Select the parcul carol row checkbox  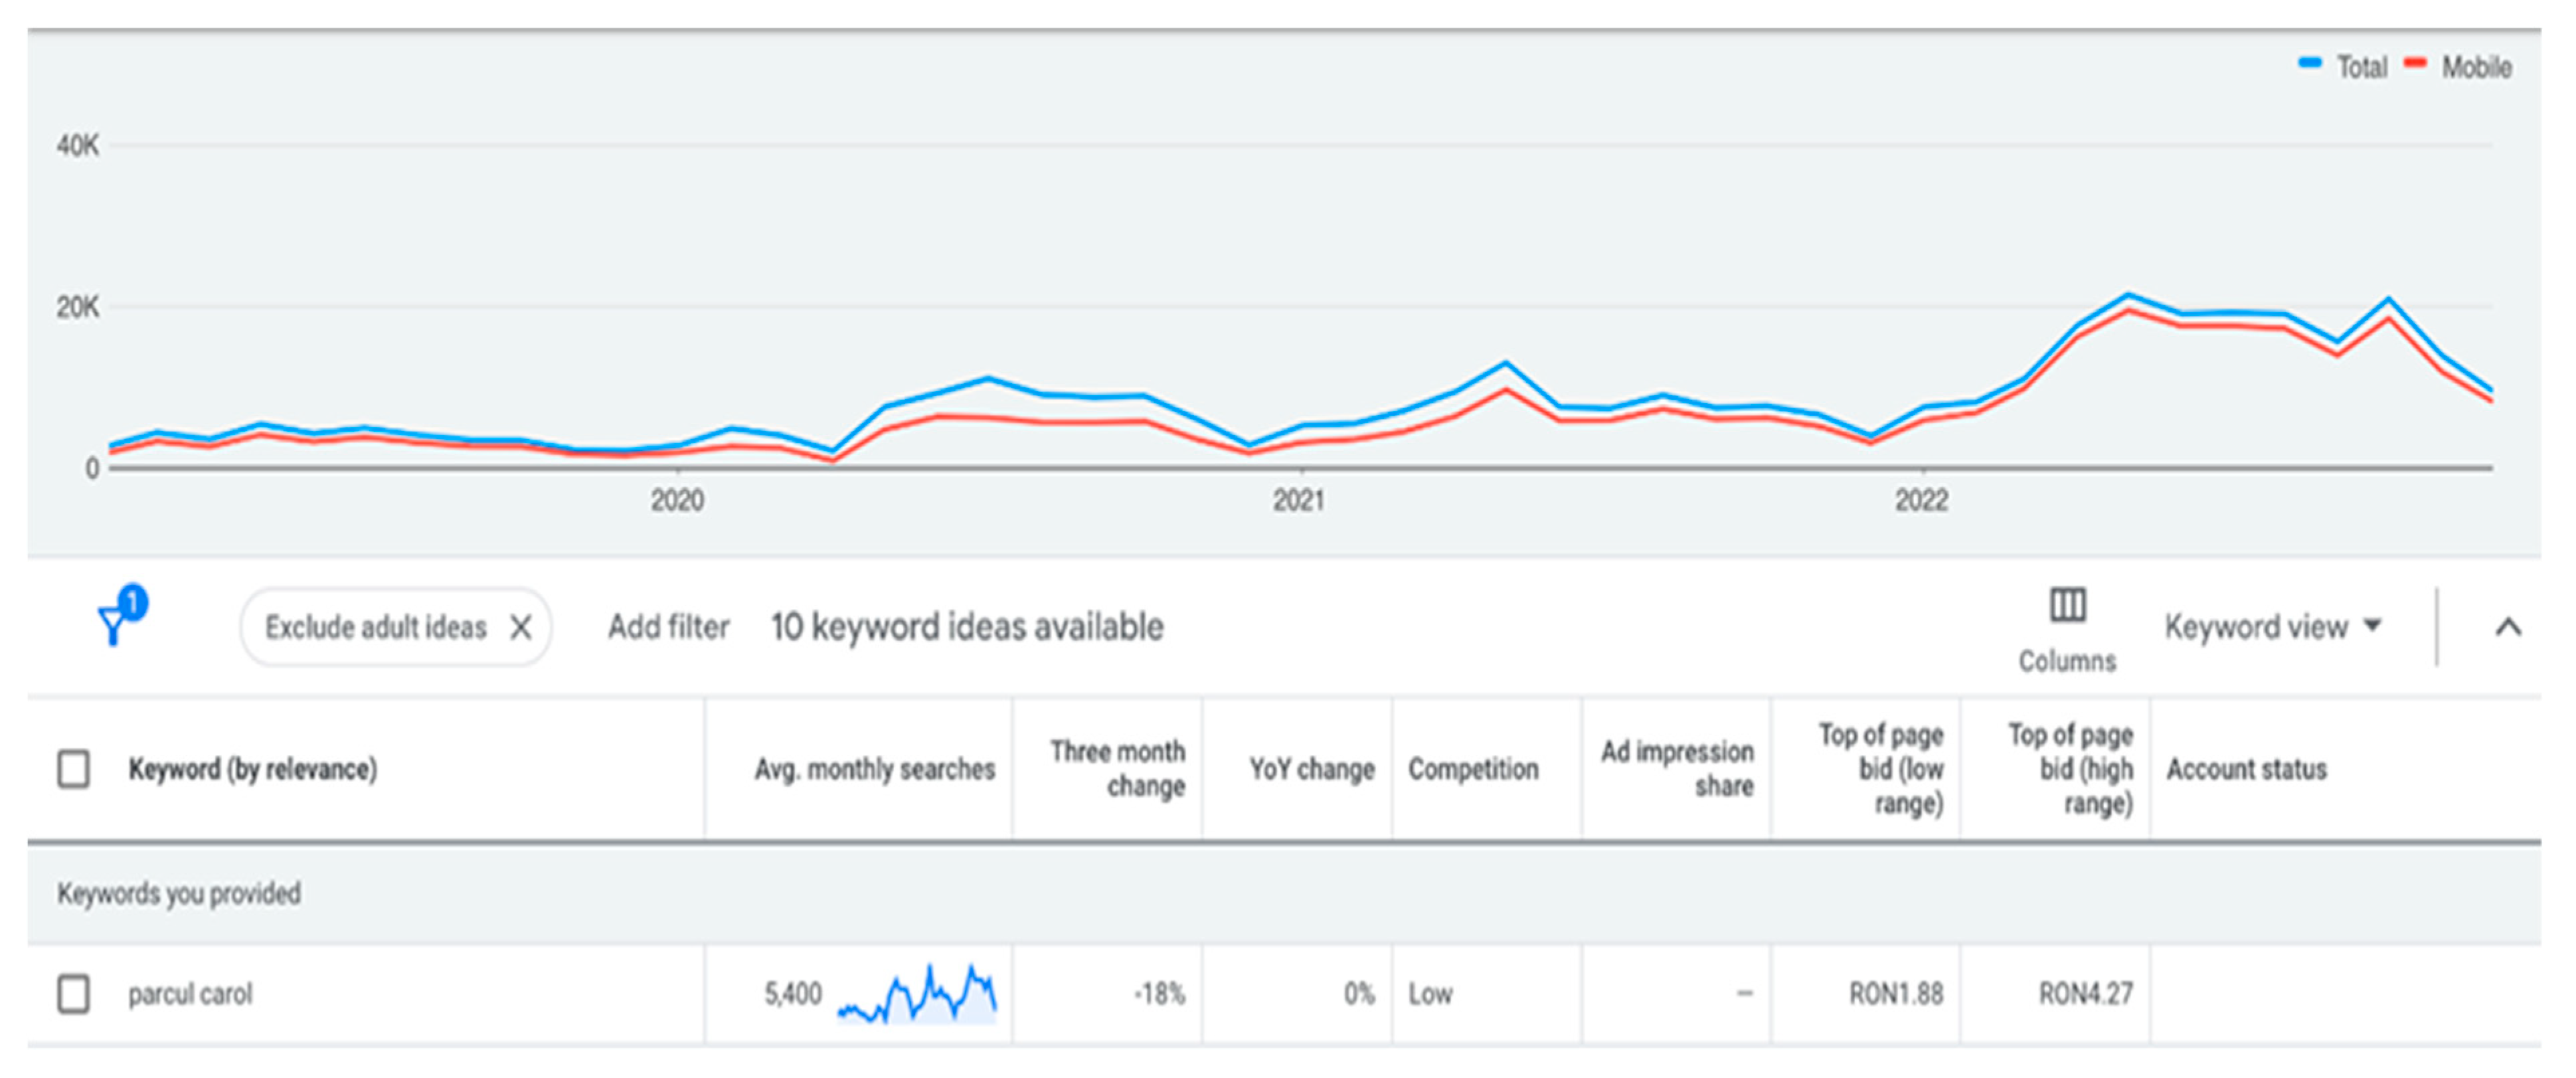point(73,994)
